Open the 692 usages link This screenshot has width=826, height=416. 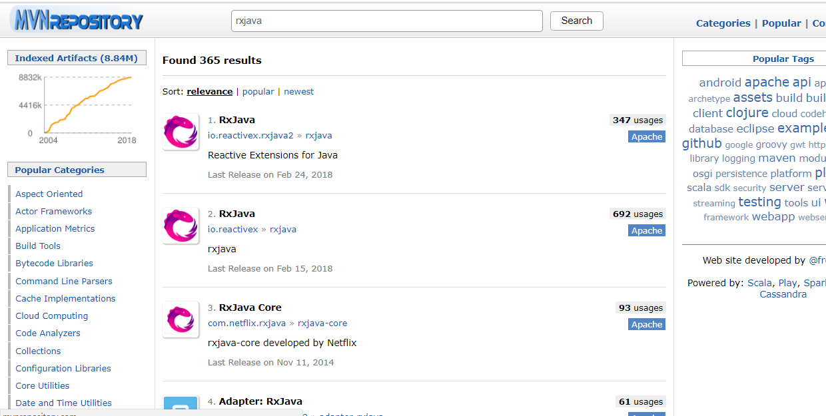(637, 214)
